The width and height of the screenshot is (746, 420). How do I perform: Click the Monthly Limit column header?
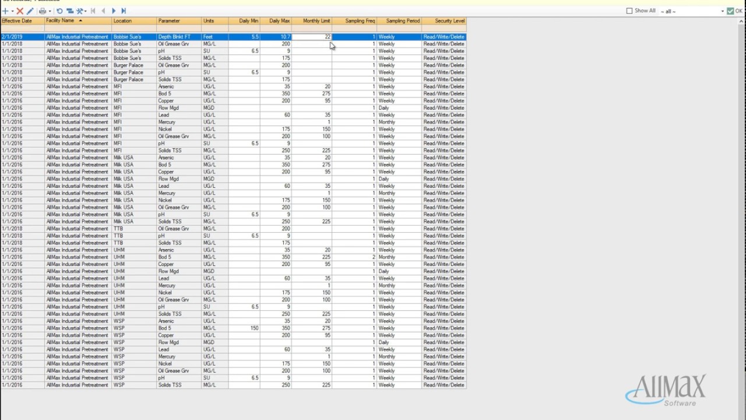(312, 21)
